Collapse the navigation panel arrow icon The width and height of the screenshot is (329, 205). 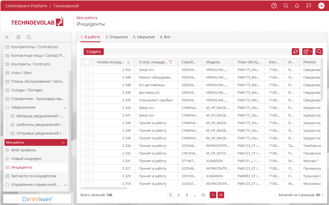point(8,37)
